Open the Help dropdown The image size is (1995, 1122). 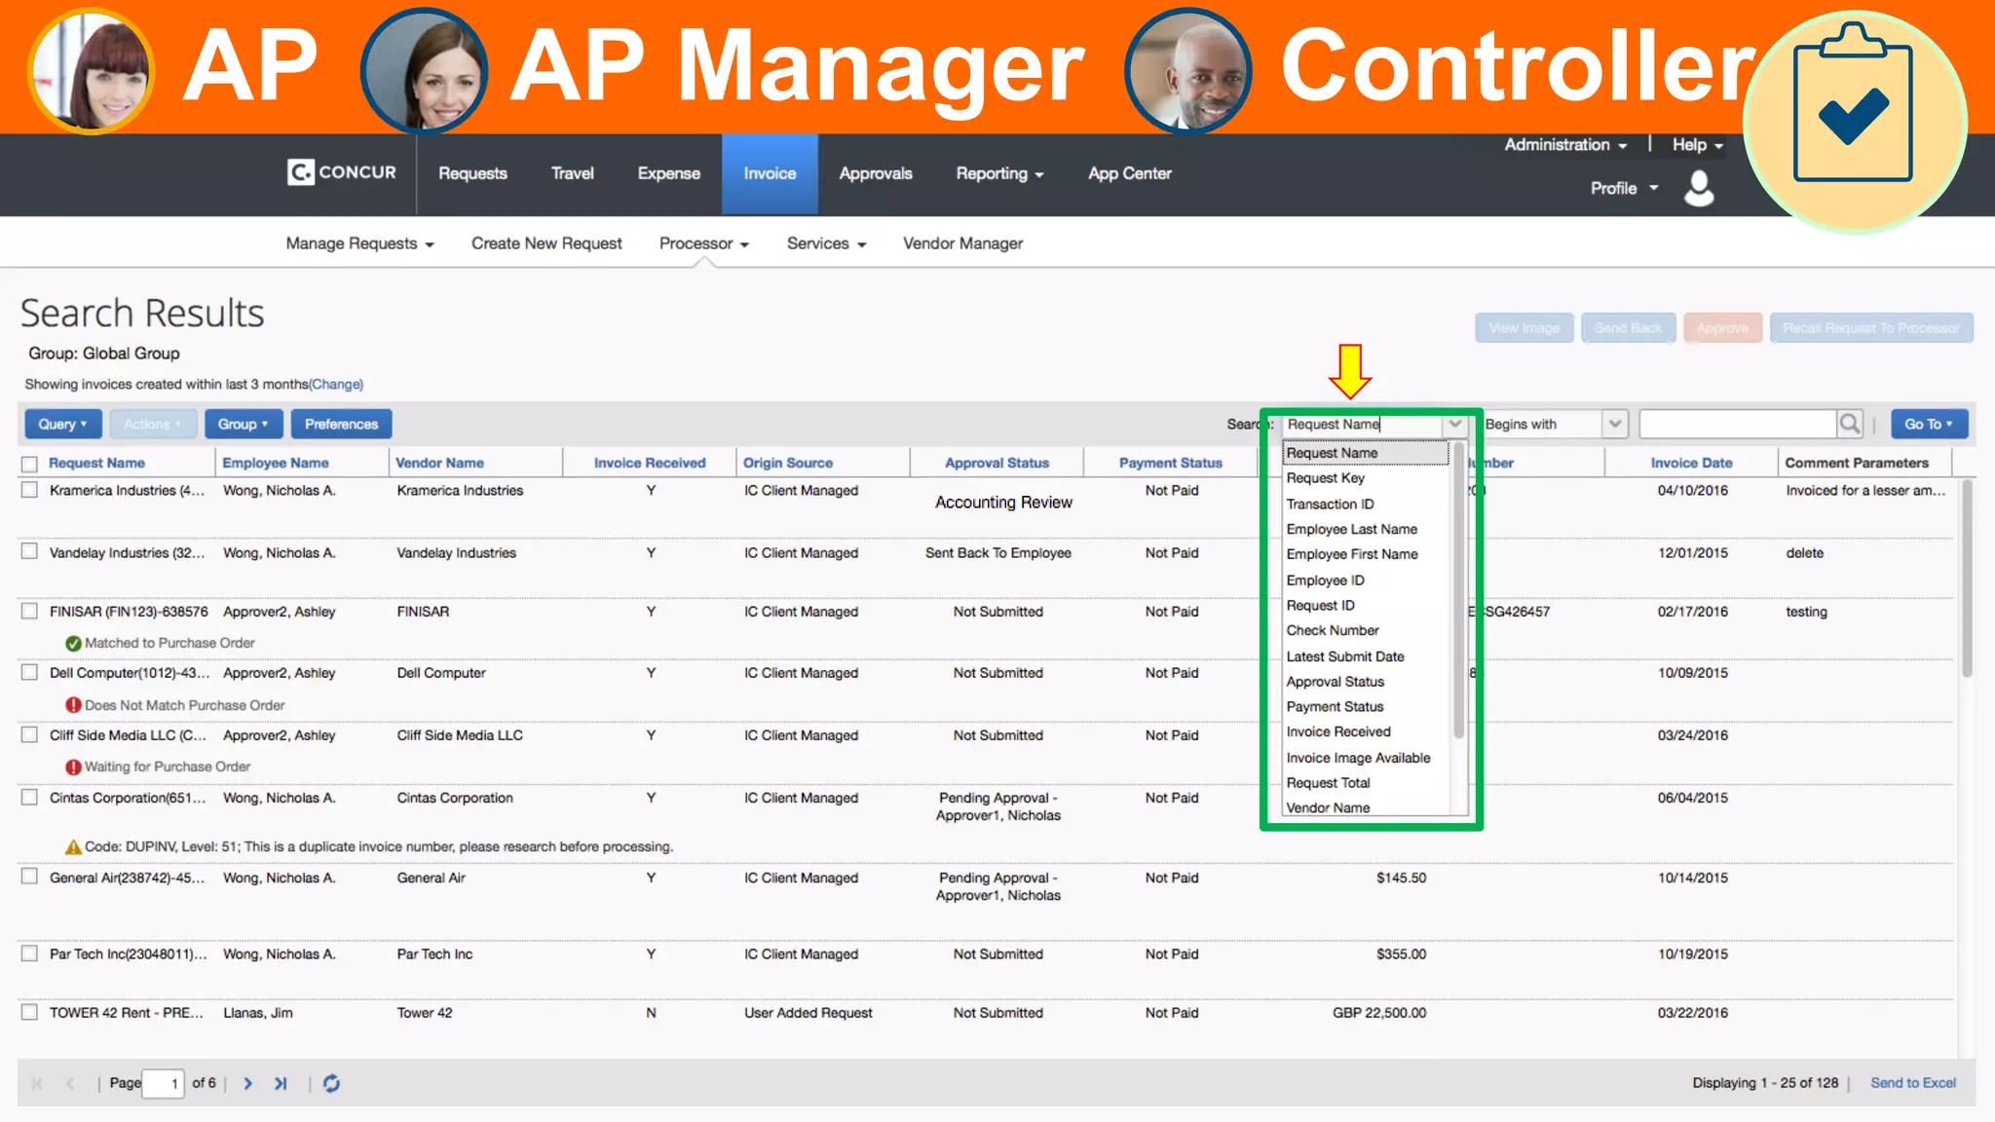coord(1697,144)
